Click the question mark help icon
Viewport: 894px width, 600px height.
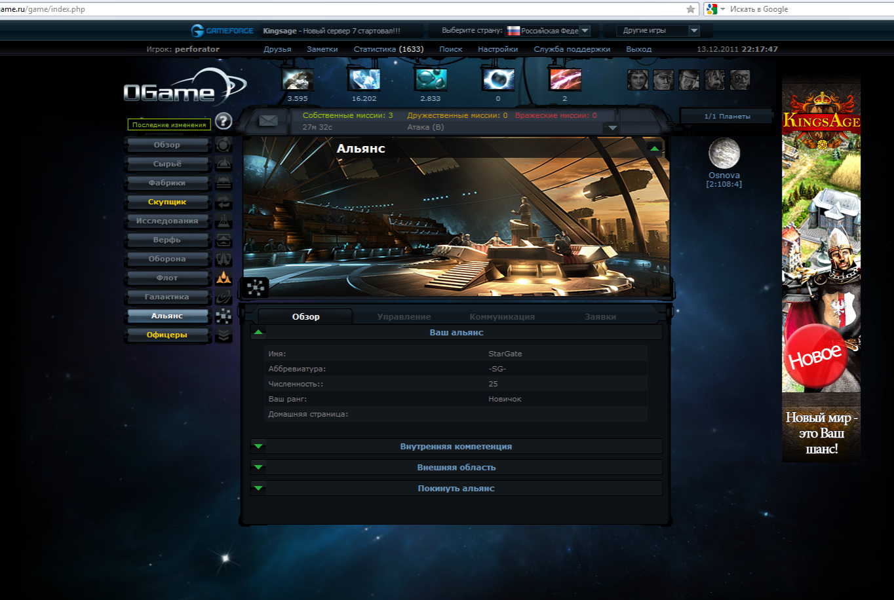point(223,121)
